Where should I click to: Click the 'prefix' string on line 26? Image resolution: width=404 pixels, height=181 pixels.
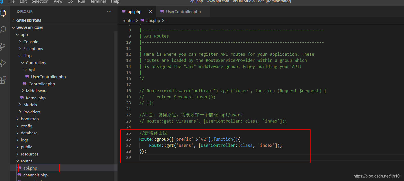pos(184,139)
